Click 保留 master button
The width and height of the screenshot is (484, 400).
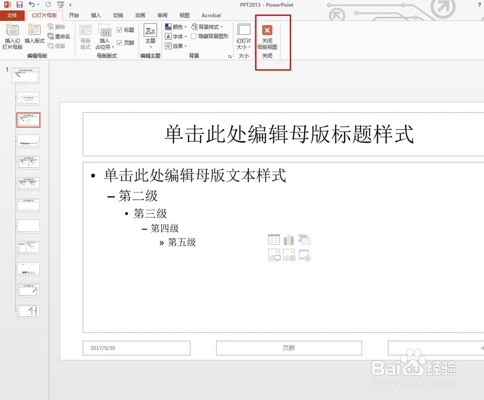(57, 46)
